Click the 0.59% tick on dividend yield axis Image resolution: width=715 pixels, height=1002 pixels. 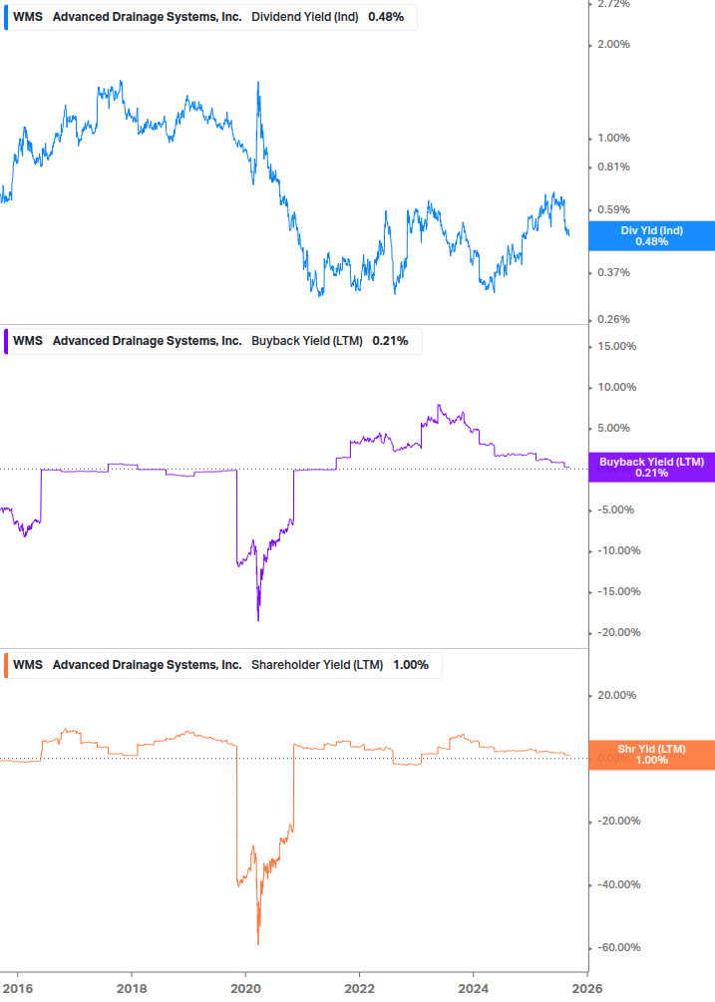(x=613, y=209)
